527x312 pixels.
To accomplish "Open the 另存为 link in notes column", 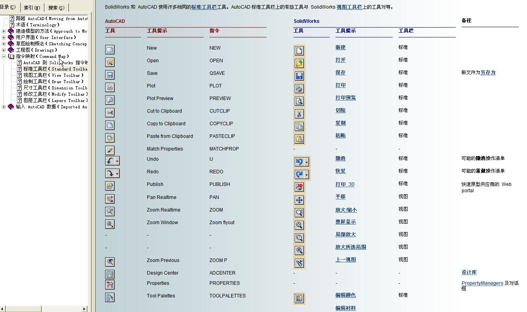I will point(488,72).
